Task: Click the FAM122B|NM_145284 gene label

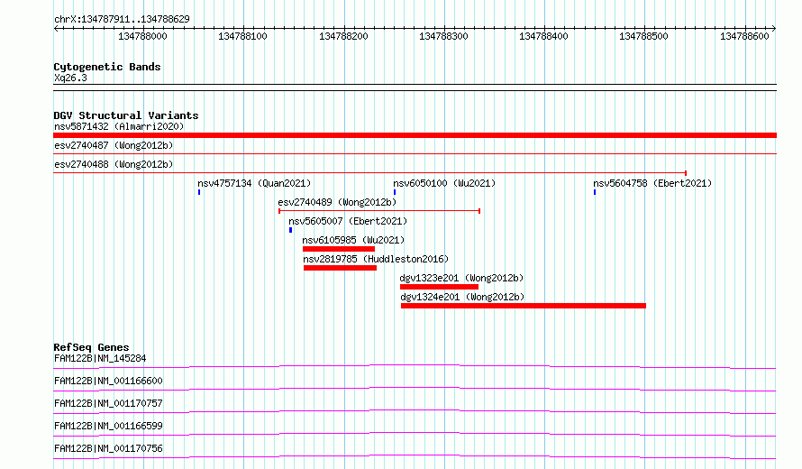Action: 100,358
